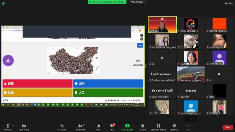The image size is (235, 132).
Task: Toggle encryption shield icon at top-left
Action: tap(4, 3)
